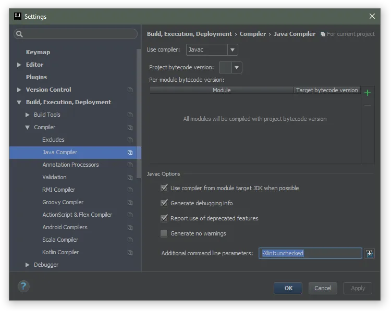Expand the Version Control tree node
Image resolution: width=391 pixels, height=311 pixels.
click(19, 90)
